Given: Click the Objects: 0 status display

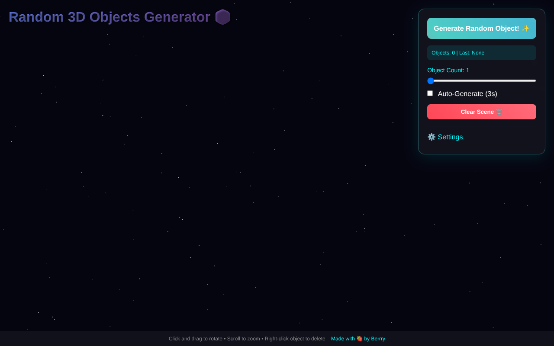Looking at the screenshot, I should pos(482,52).
